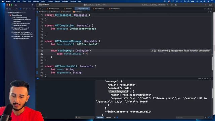This screenshot has width=215, height=121.
Task: Choose the iPhone 14 Pro run destination
Action: coord(101,5)
